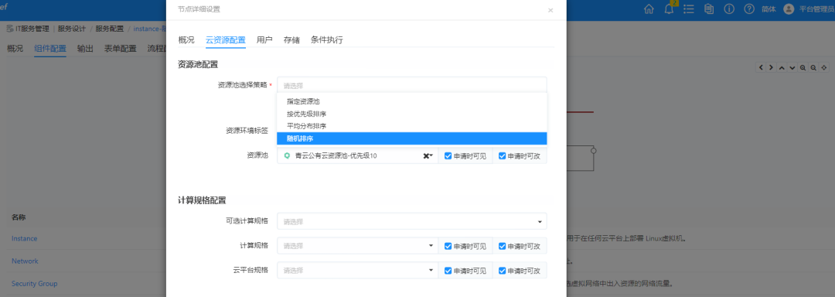
Task: Toggle 申请时可见 for 计算规格
Action: click(x=448, y=246)
